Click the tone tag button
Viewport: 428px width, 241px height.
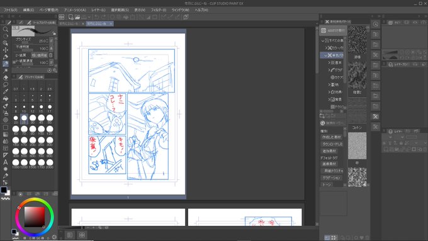(327, 184)
